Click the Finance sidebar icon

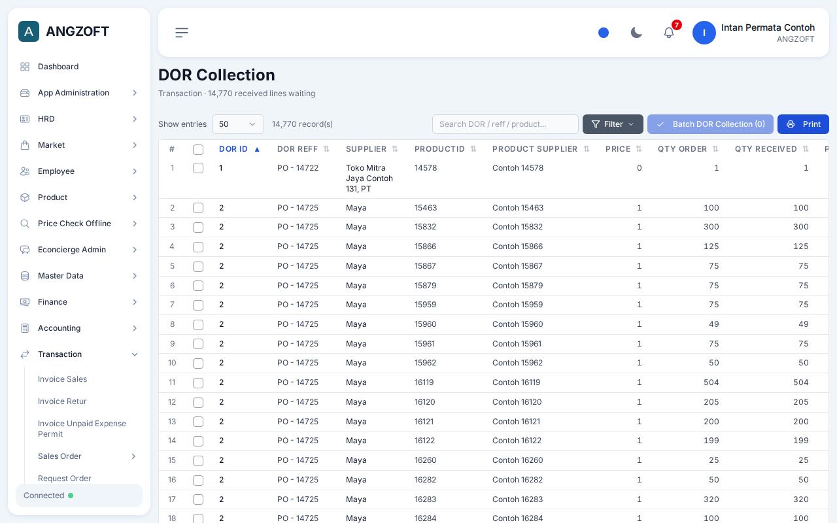coord(25,302)
